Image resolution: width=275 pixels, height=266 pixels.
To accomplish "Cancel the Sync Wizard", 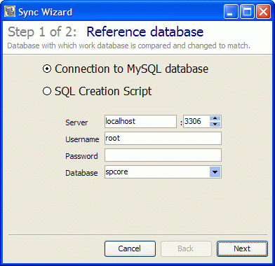I will (130, 248).
